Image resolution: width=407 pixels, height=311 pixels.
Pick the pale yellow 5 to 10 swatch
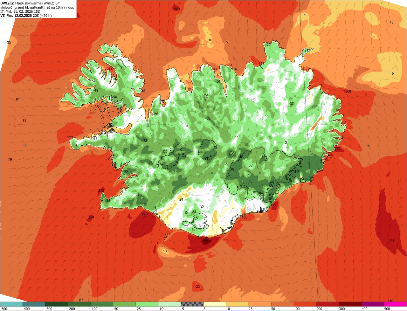[x=215, y=304]
